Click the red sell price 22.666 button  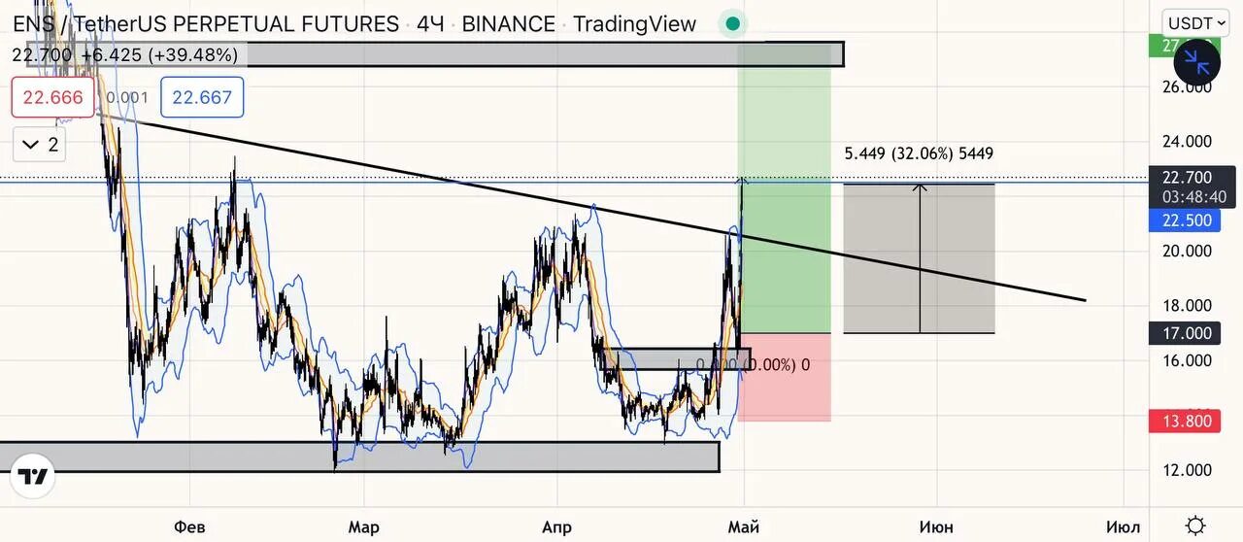coord(53,97)
